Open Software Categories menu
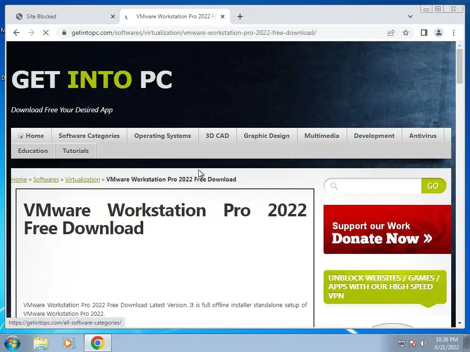 coord(89,136)
